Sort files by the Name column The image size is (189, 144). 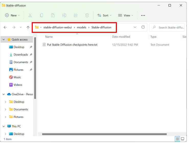[x=49, y=37]
